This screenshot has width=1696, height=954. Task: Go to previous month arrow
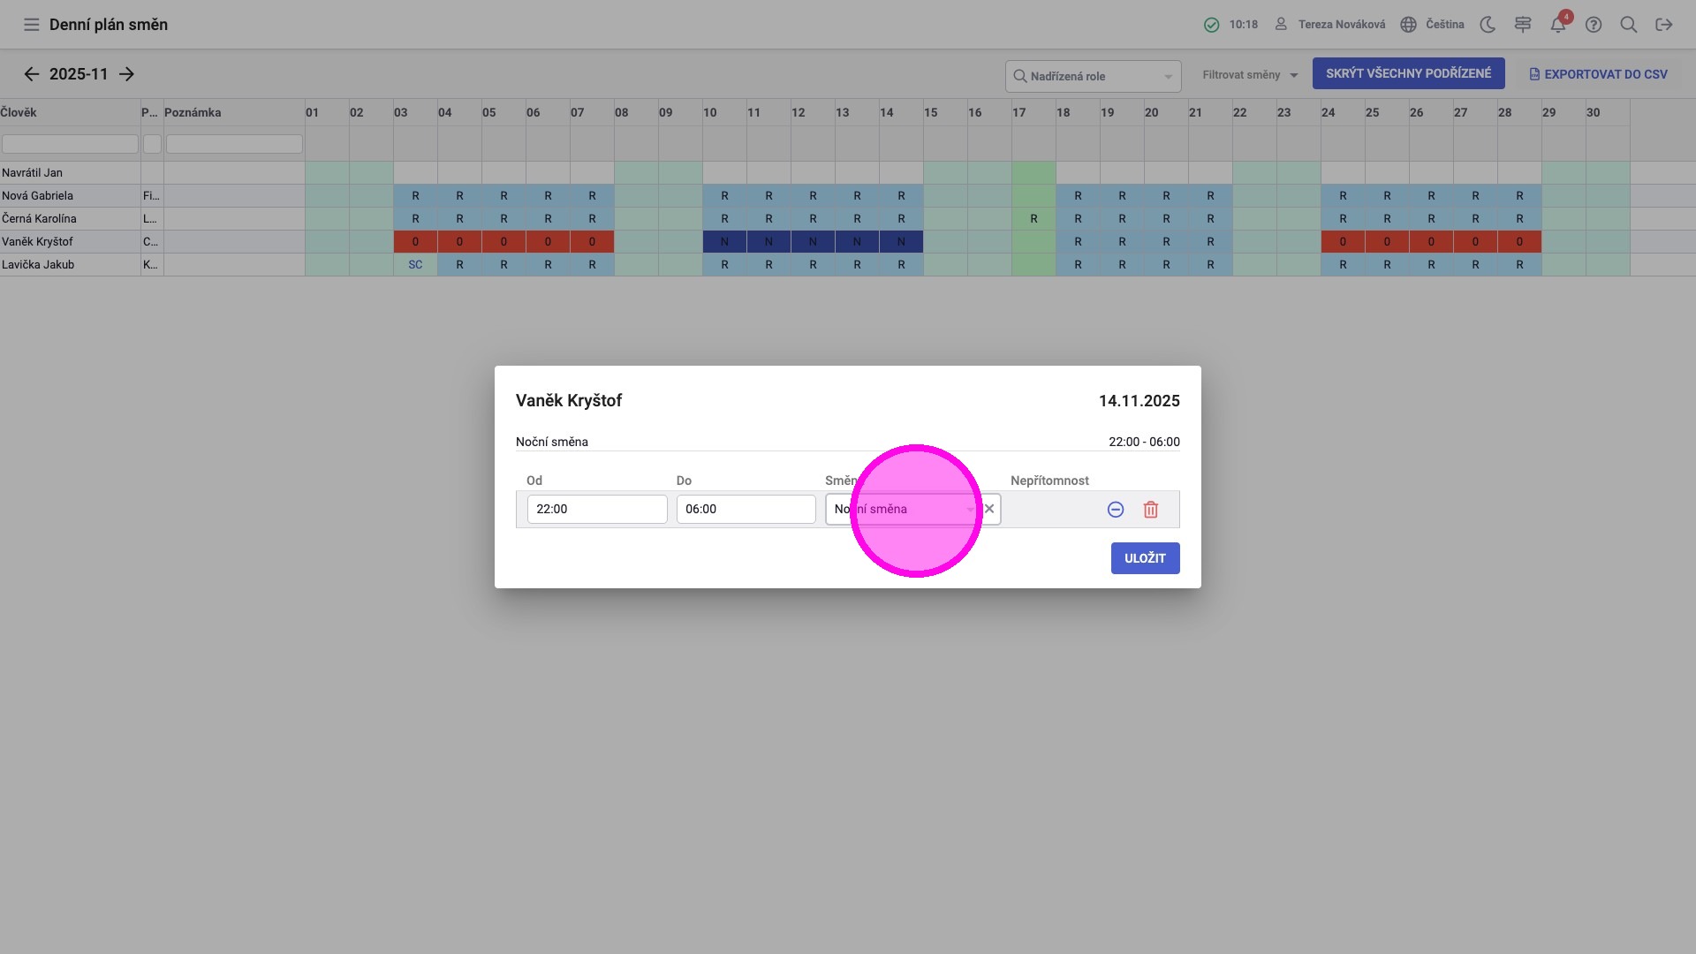(x=32, y=74)
